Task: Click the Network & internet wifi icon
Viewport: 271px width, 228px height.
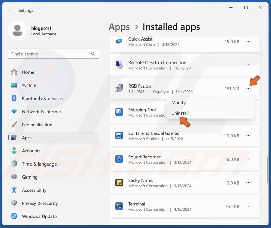Action: tap(14, 111)
